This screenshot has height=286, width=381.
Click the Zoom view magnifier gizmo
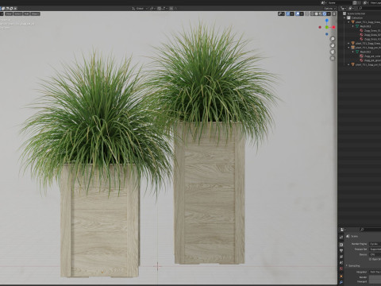coord(333,39)
